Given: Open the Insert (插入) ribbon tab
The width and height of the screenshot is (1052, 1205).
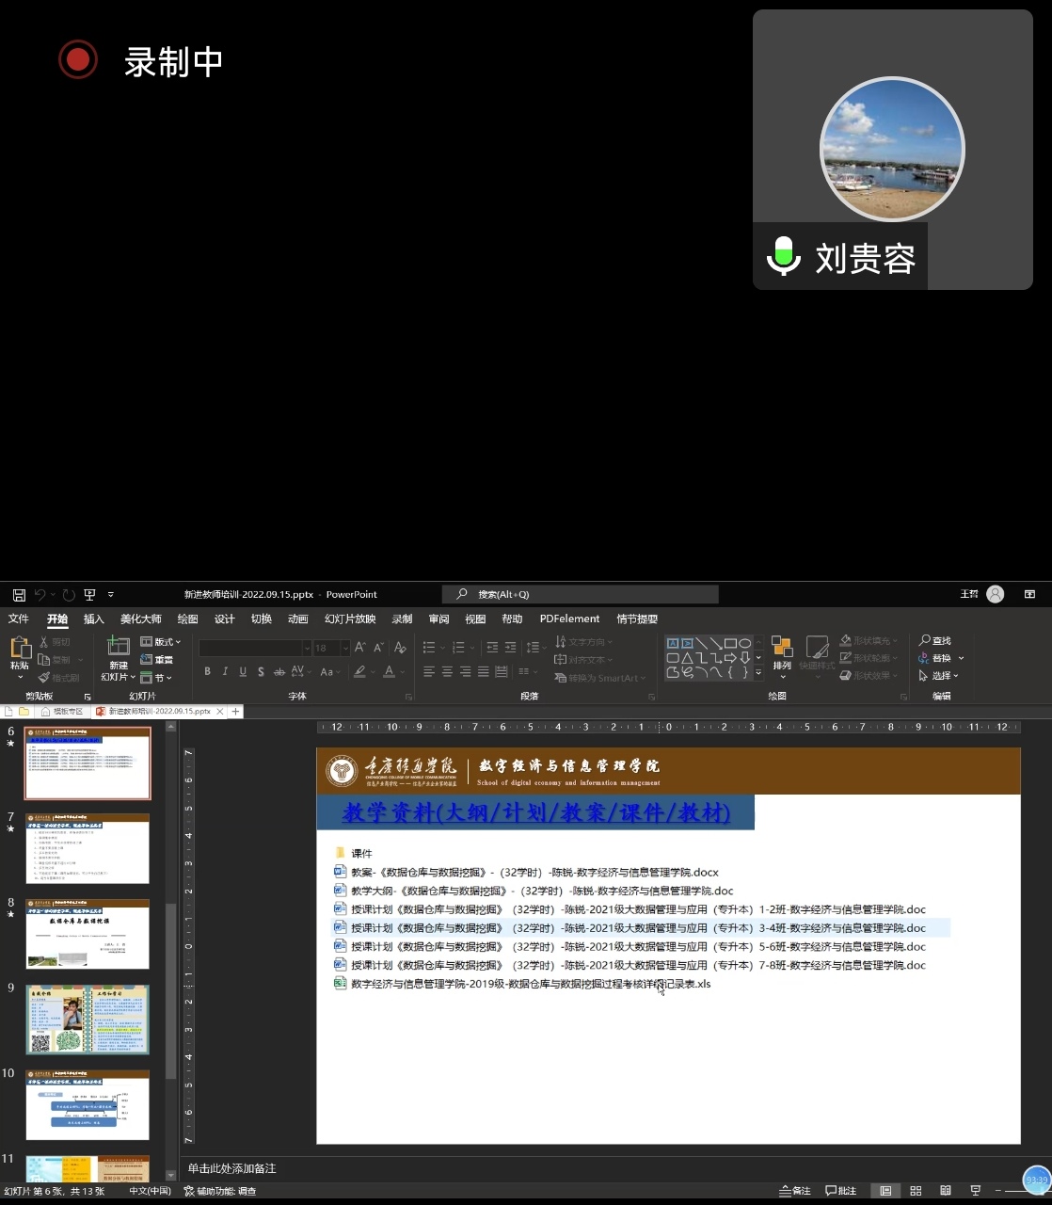Looking at the screenshot, I should coord(94,619).
